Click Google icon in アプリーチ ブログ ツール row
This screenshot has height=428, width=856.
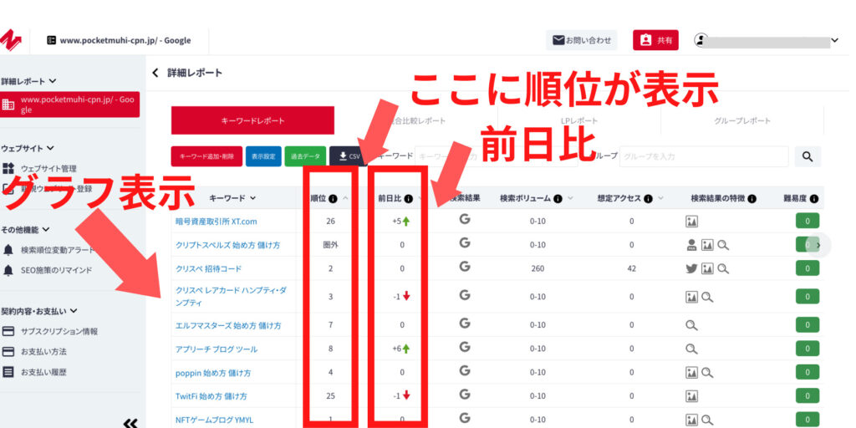coord(465,347)
